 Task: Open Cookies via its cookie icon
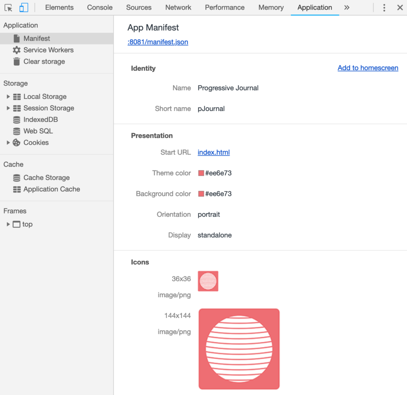click(16, 142)
